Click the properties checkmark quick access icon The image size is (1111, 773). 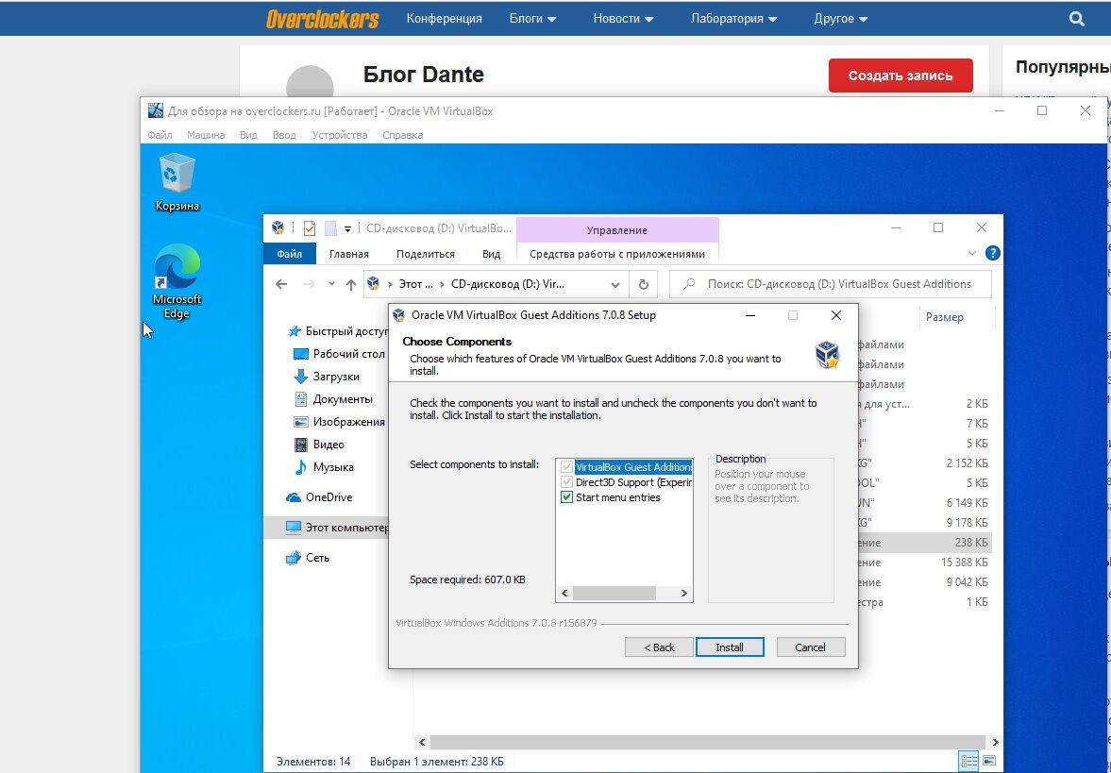(x=309, y=228)
